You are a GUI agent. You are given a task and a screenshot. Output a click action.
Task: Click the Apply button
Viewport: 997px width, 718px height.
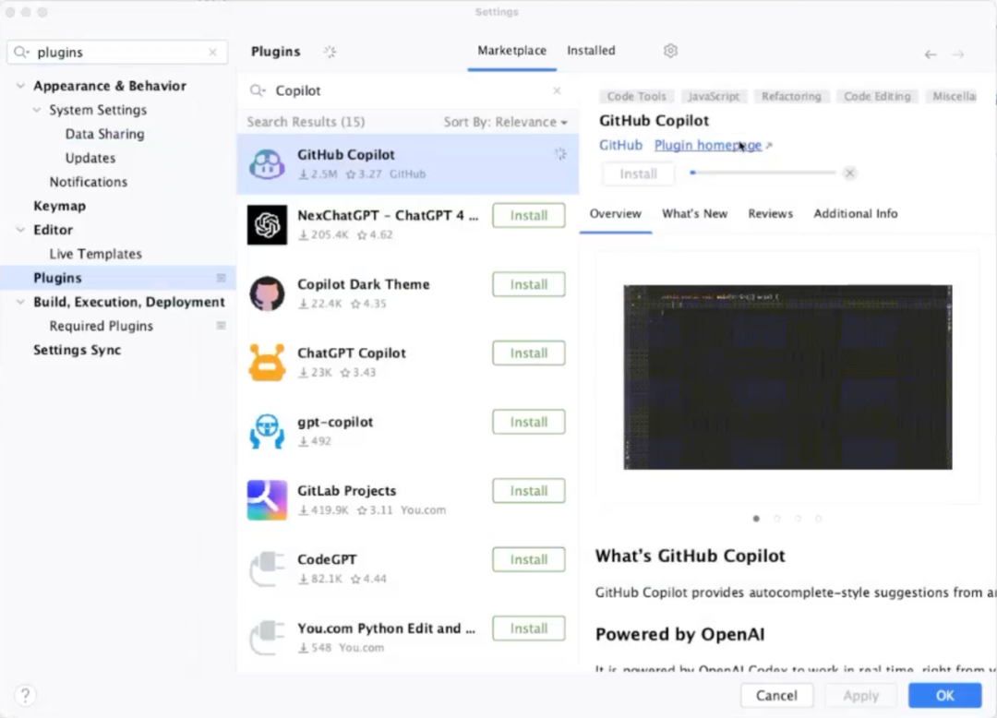click(860, 696)
